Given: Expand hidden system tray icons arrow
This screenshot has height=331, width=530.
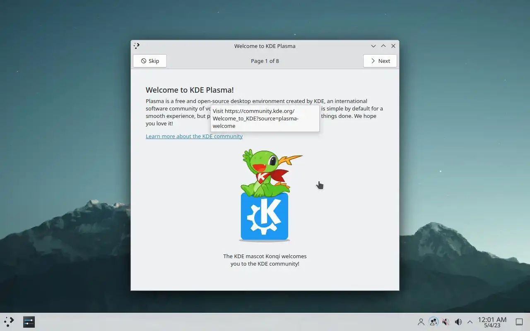Looking at the screenshot, I should point(470,322).
